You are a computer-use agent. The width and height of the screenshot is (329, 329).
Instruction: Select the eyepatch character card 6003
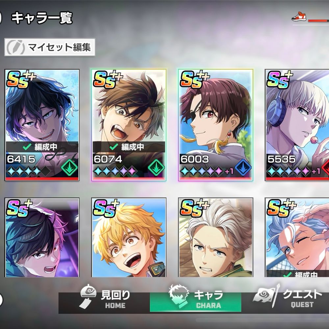pos(215,125)
